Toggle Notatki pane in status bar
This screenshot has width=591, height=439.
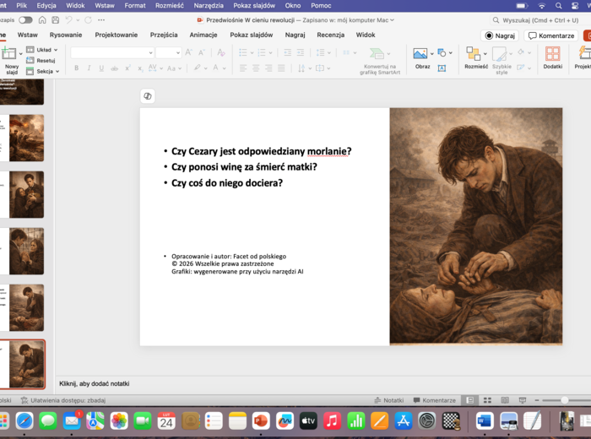[388, 400]
